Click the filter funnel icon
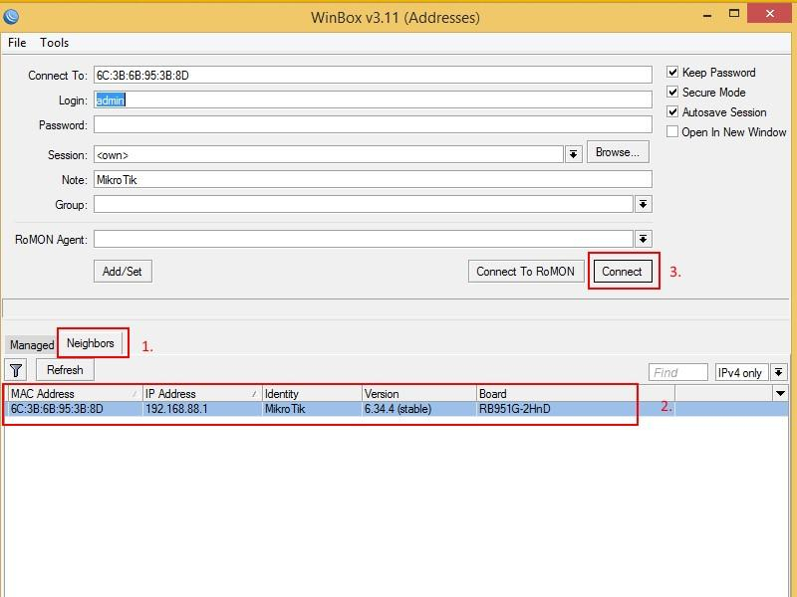The width and height of the screenshot is (797, 597). click(16, 370)
